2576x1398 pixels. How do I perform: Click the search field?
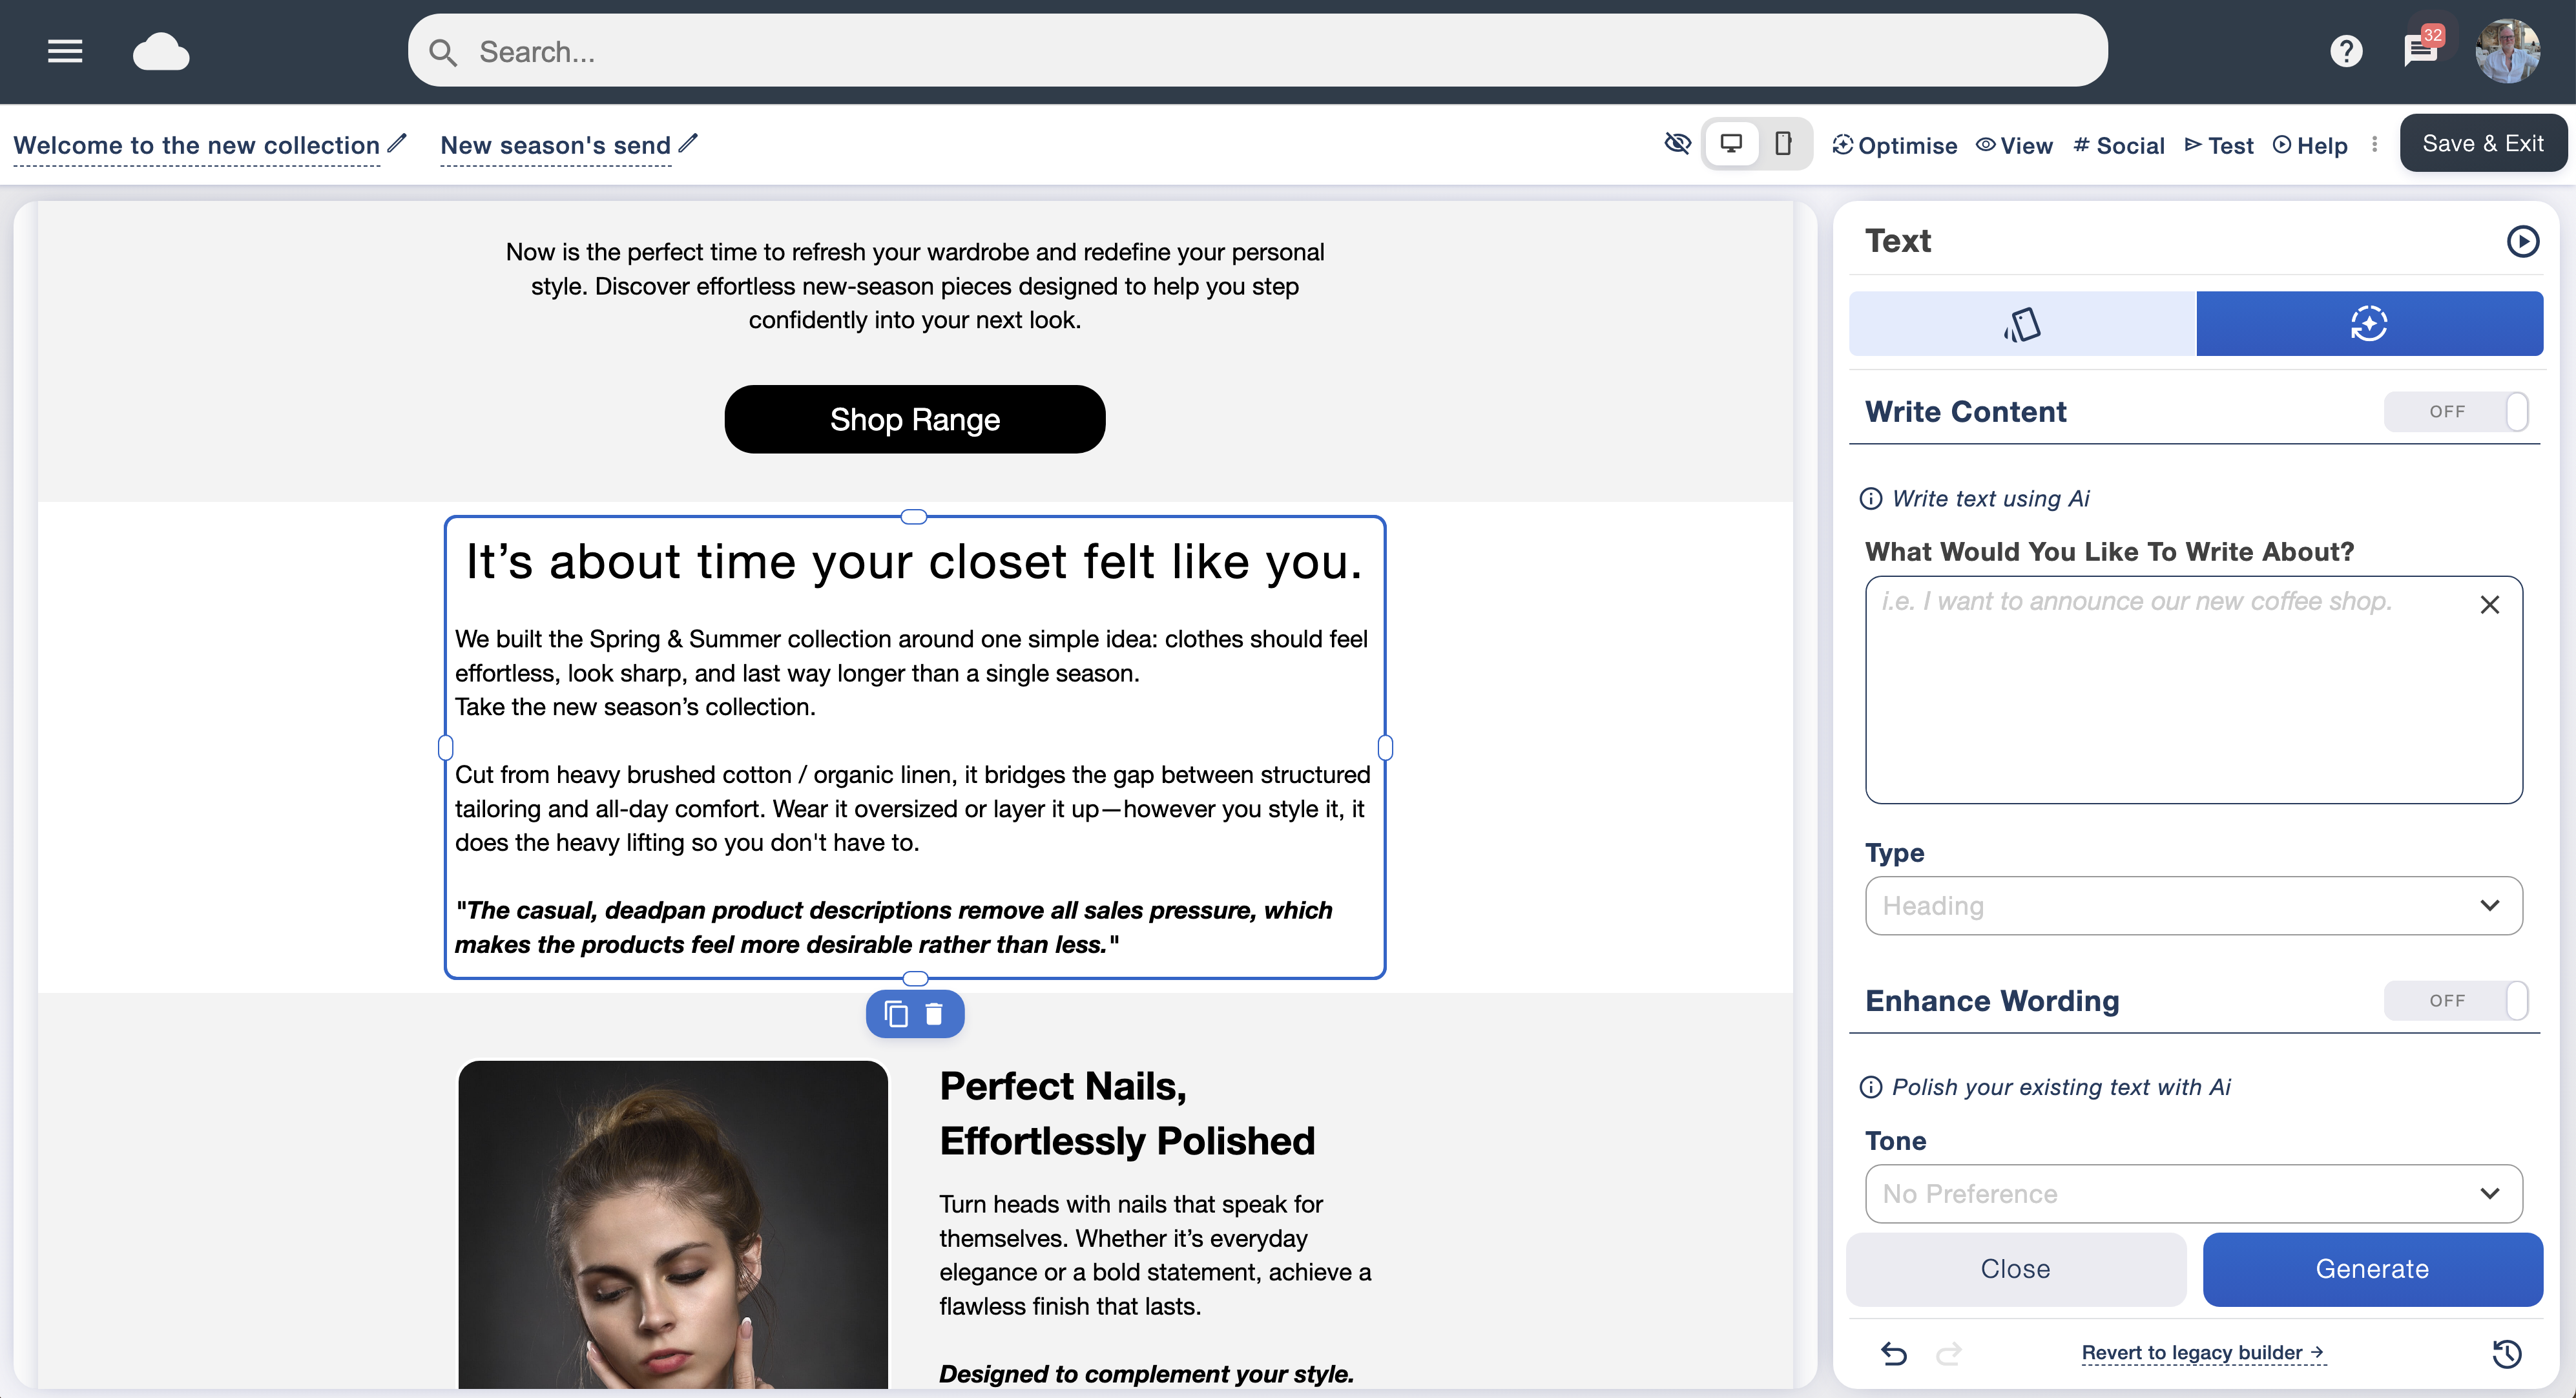point(1257,51)
